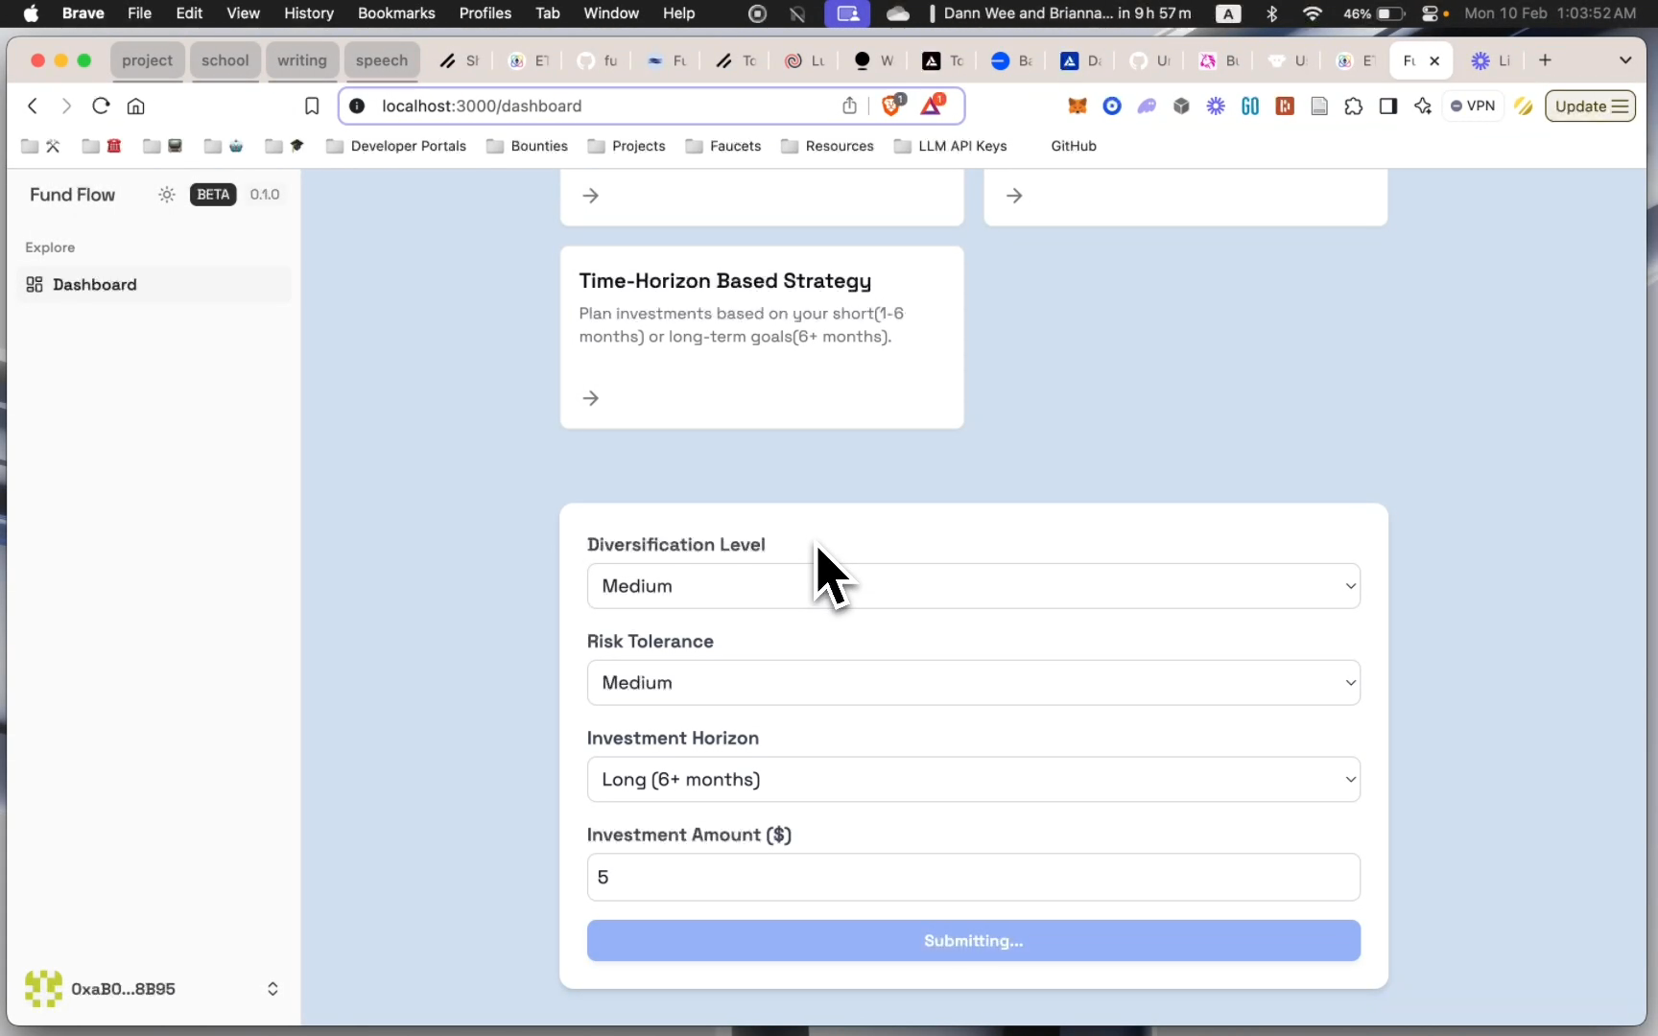1658x1036 pixels.
Task: Bookmark this page
Action: (312, 106)
